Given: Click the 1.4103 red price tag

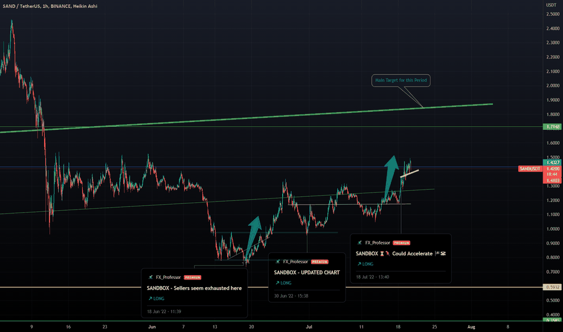Looking at the screenshot, I should [553, 180].
